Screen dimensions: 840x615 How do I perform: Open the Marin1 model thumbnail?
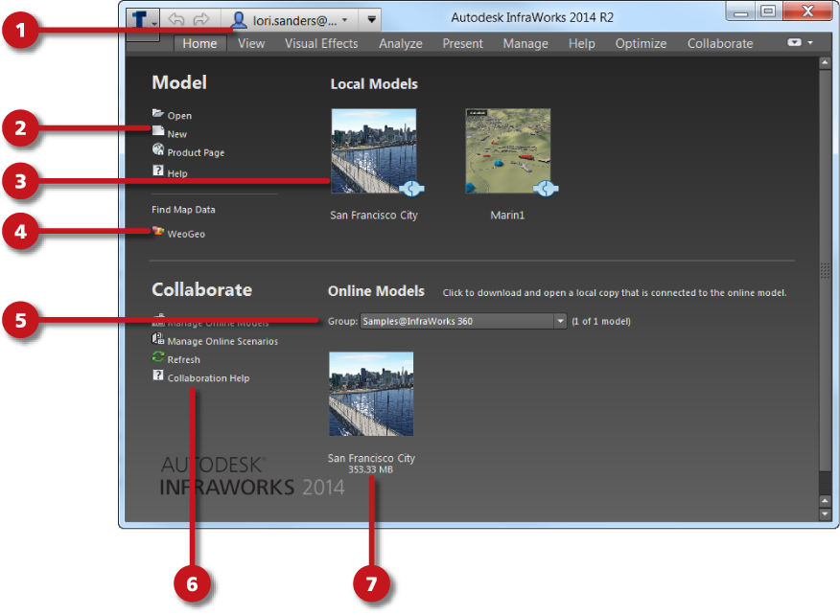(507, 151)
